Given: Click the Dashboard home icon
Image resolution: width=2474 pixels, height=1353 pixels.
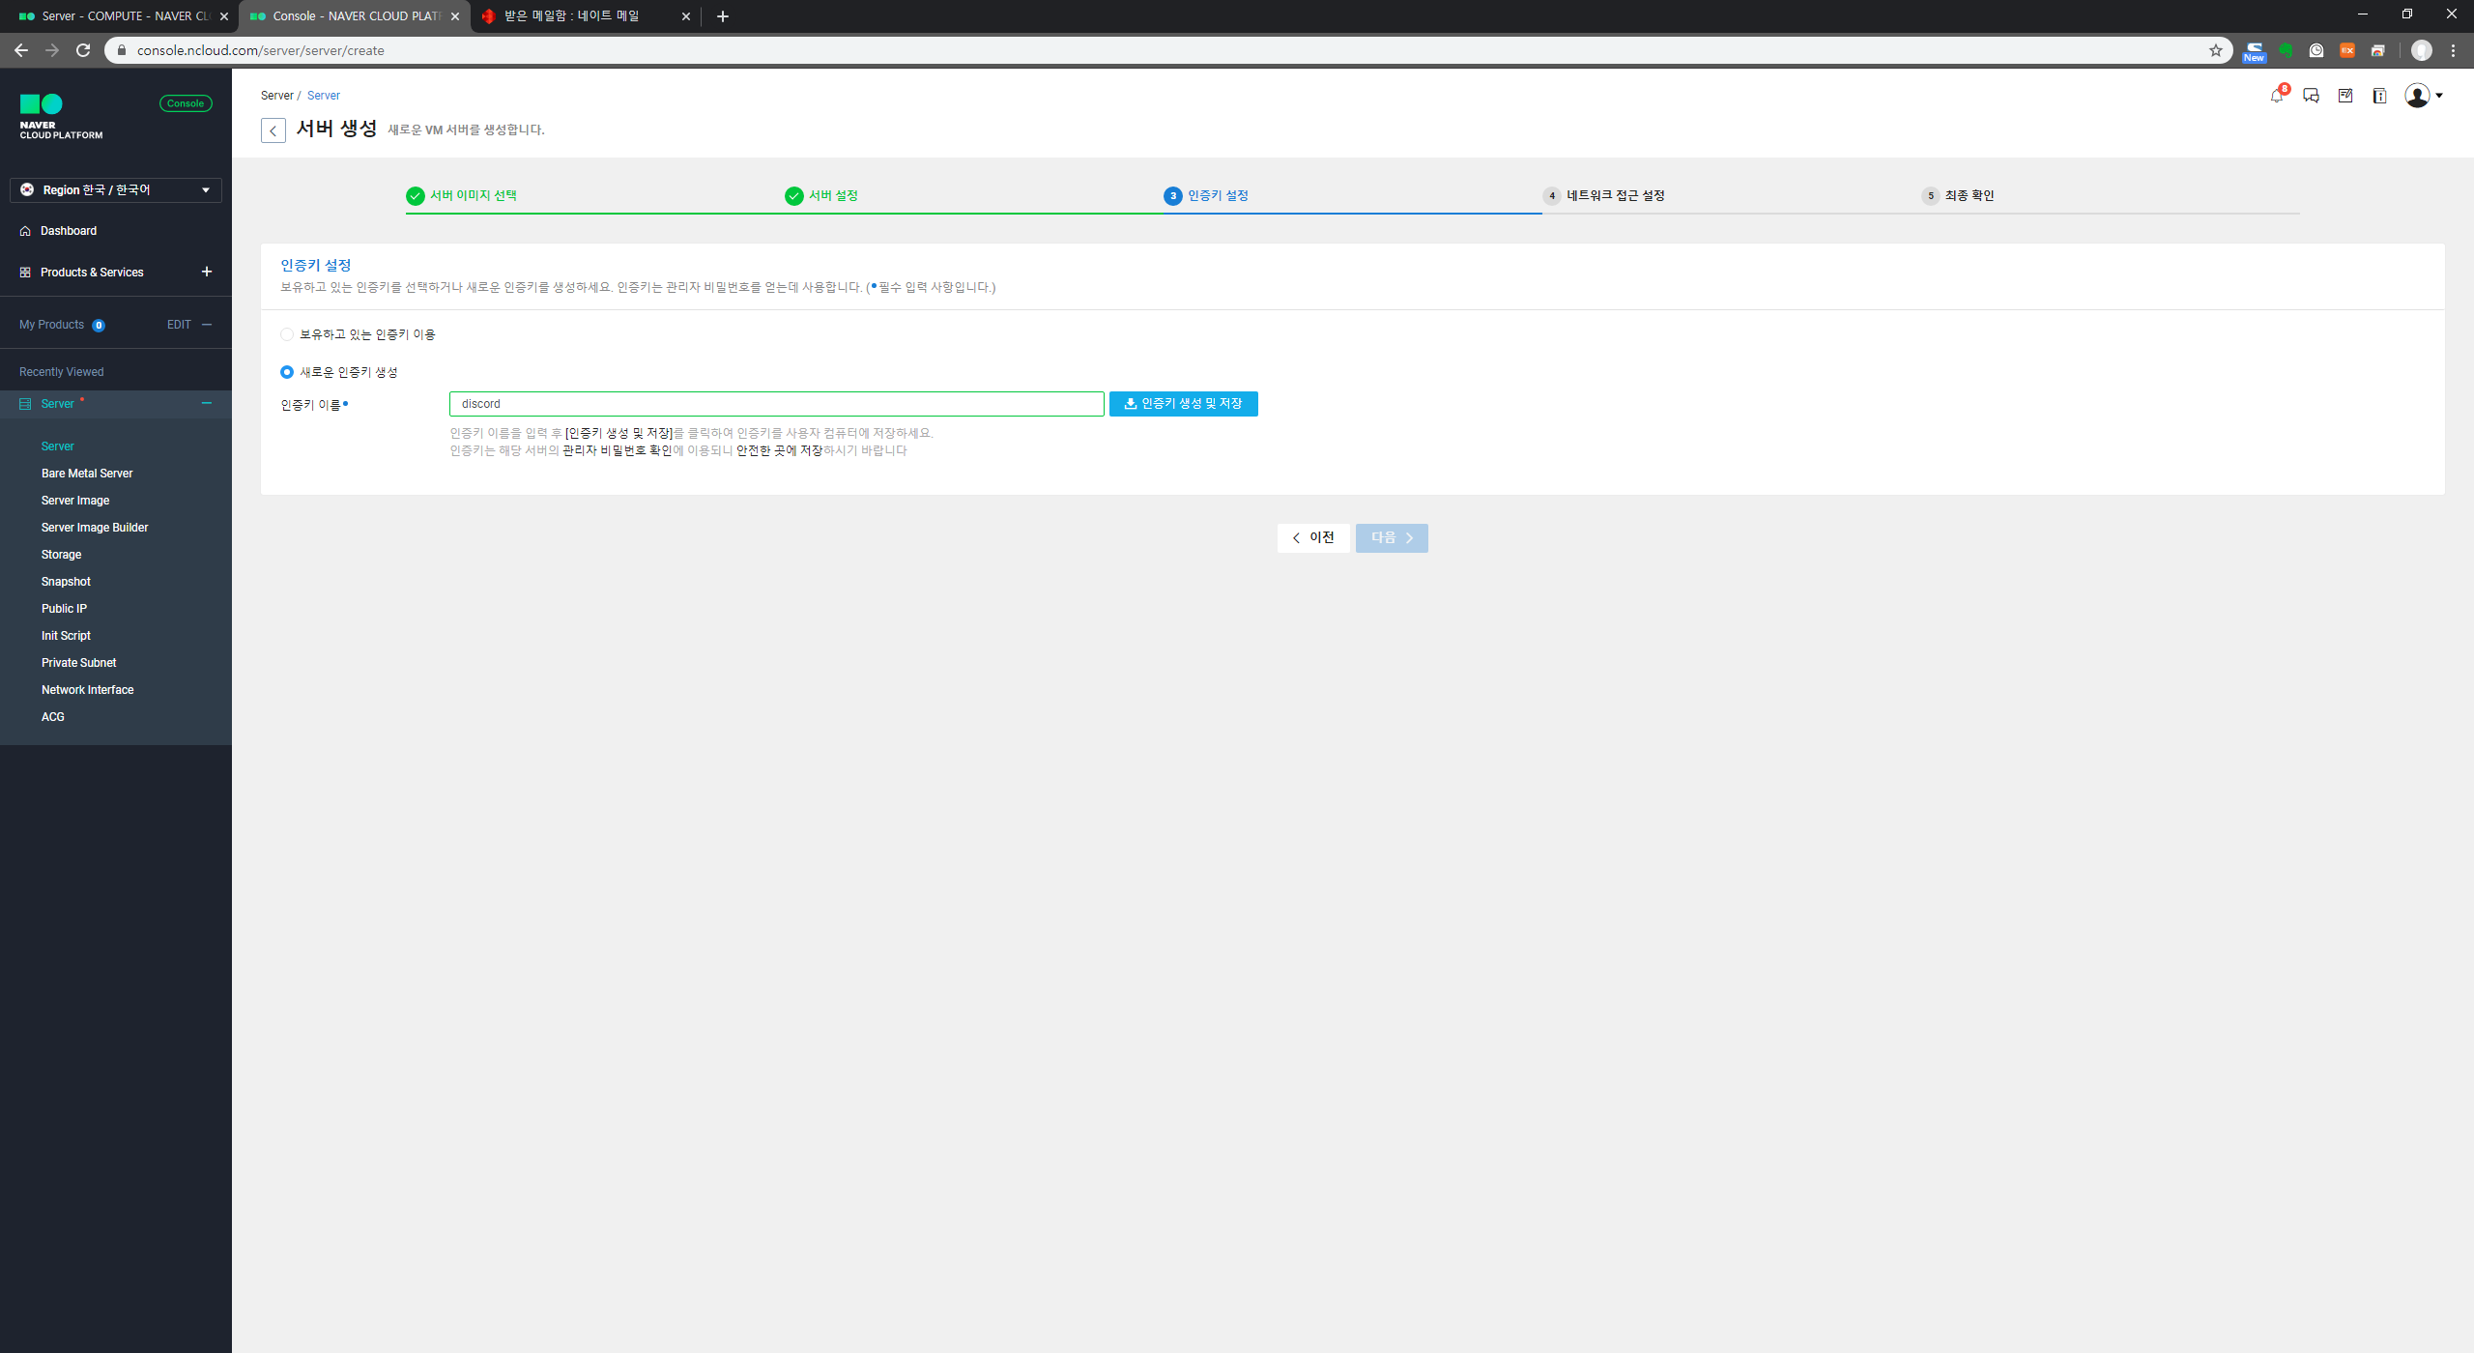Looking at the screenshot, I should coord(25,231).
